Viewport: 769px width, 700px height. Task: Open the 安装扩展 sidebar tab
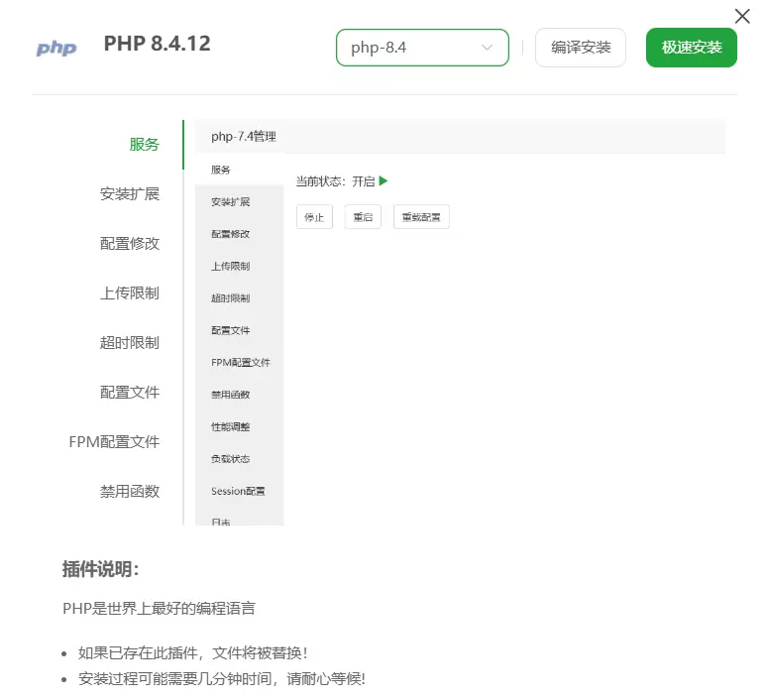tap(130, 193)
